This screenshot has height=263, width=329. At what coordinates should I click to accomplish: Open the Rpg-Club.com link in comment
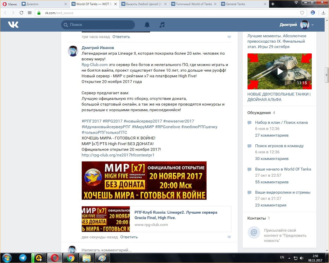pyautogui.click(x=95, y=65)
